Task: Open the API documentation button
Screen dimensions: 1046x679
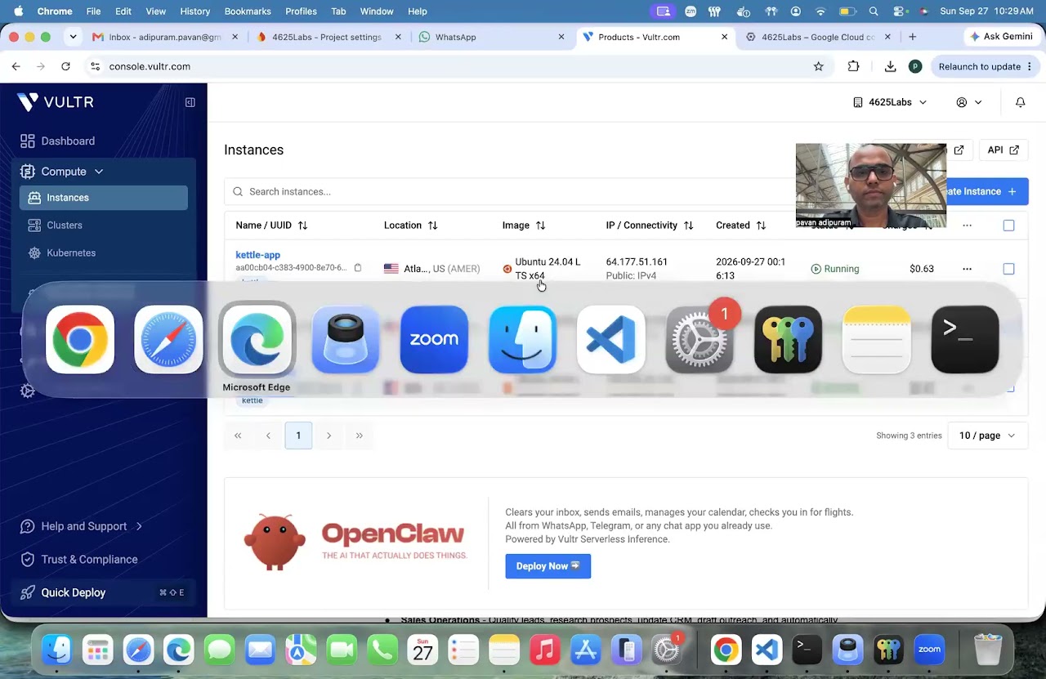Action: [1003, 150]
